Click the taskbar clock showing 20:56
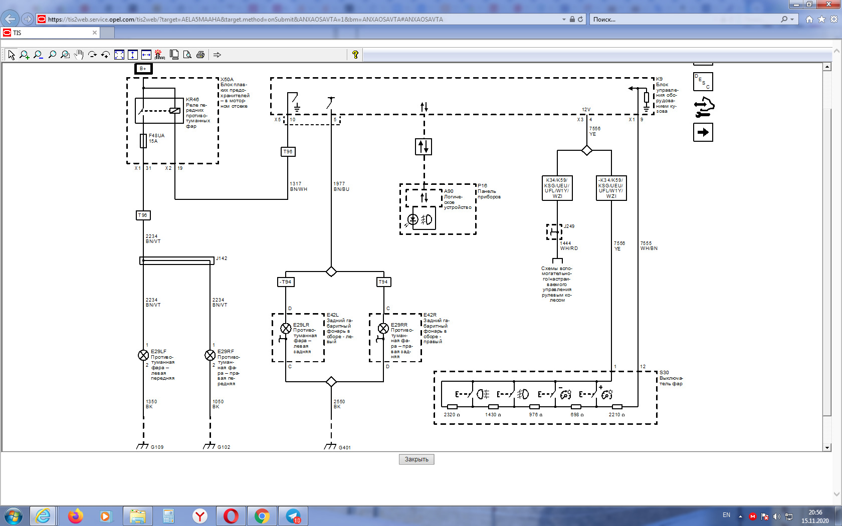 (815, 516)
